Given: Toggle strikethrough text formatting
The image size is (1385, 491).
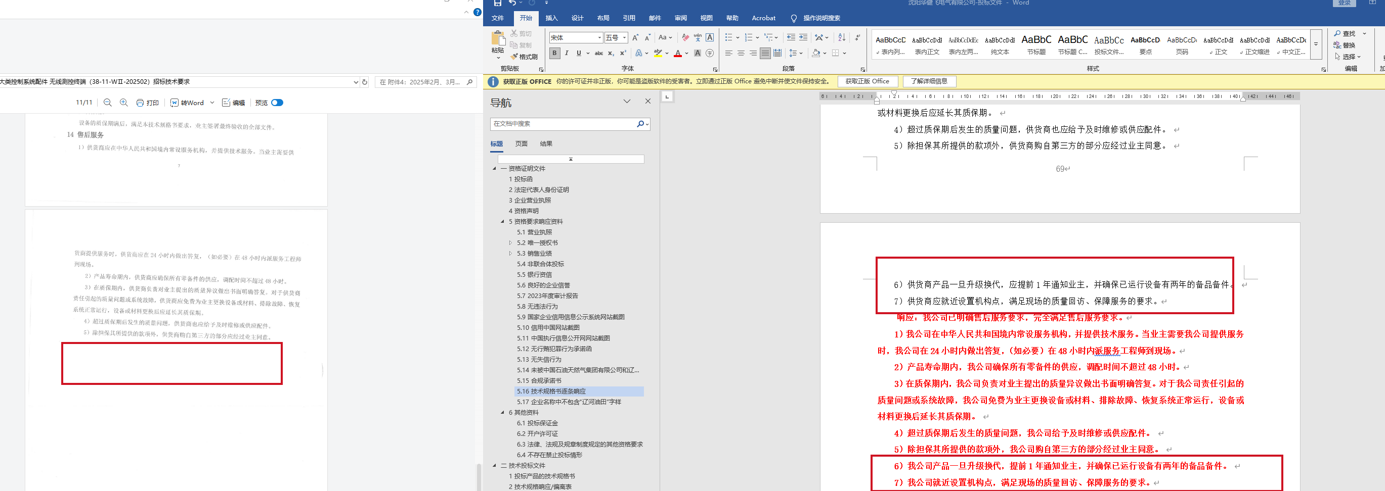Looking at the screenshot, I should click(599, 53).
